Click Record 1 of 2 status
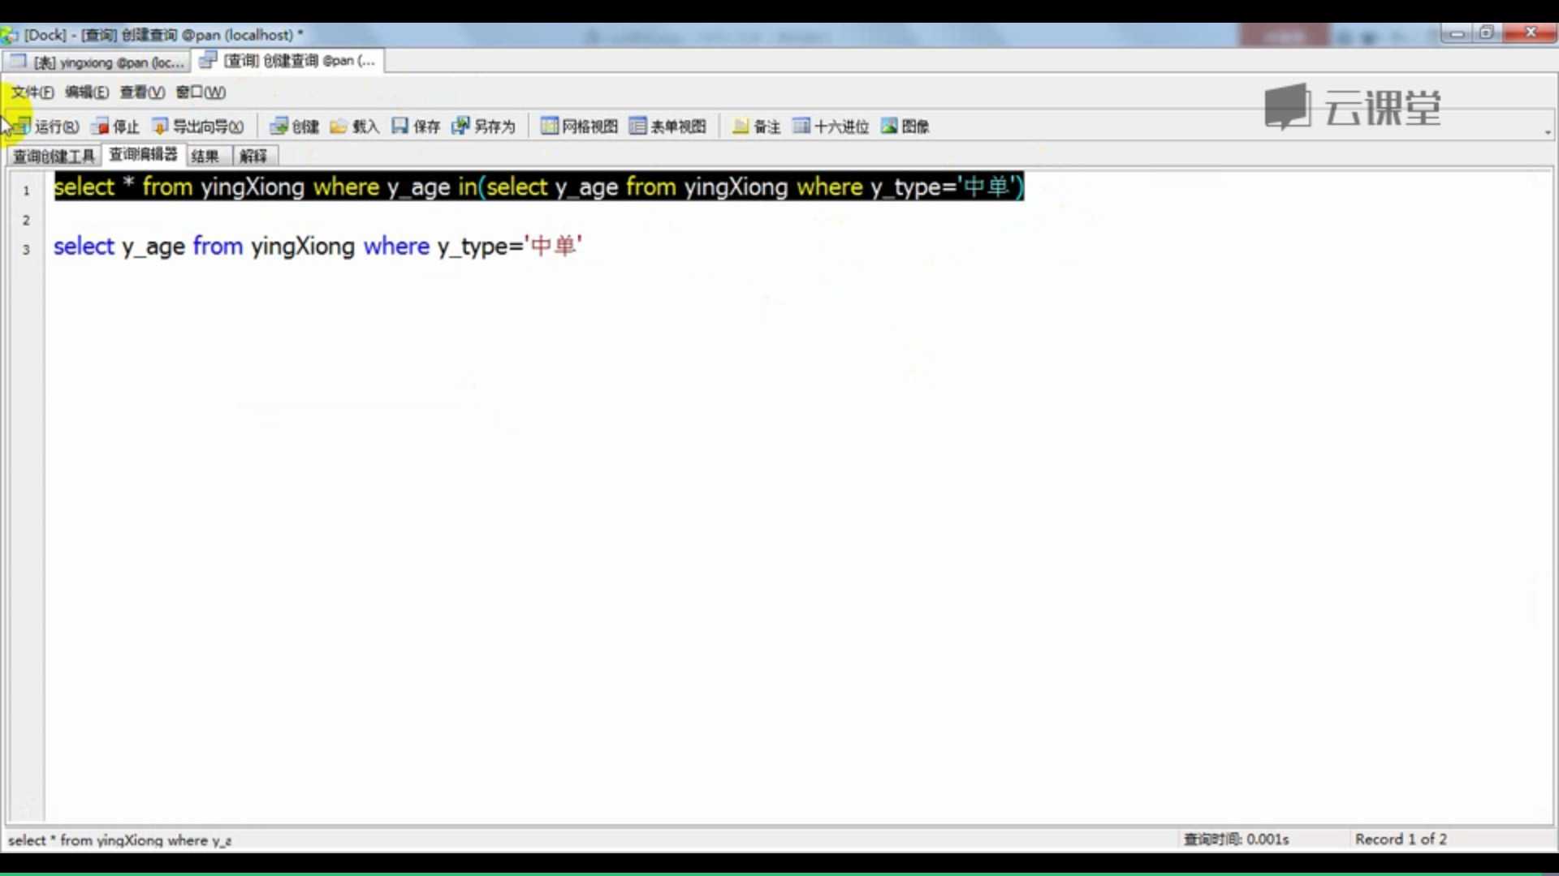Viewport: 1559px width, 876px height. click(x=1401, y=839)
